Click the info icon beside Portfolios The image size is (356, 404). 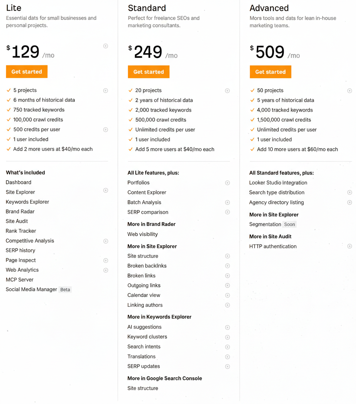pos(227,183)
